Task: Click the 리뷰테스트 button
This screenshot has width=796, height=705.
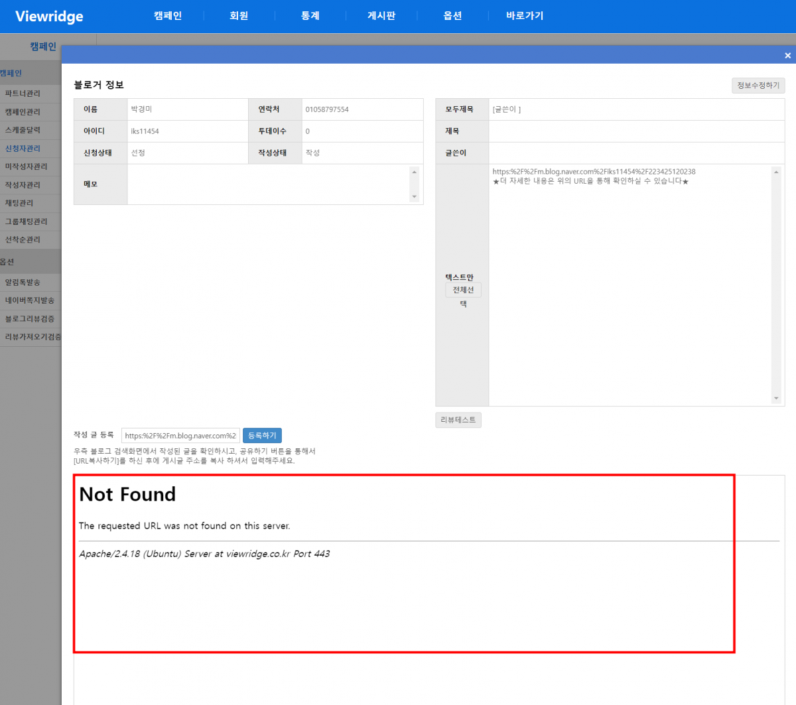Action: (x=458, y=420)
